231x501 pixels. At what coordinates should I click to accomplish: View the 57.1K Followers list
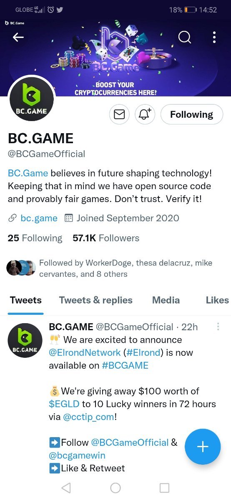pos(106,238)
